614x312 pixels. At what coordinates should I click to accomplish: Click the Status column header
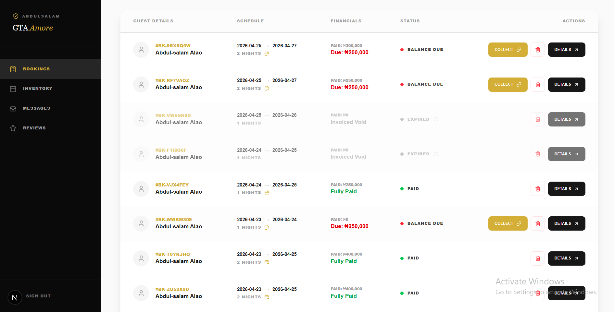pyautogui.click(x=410, y=21)
